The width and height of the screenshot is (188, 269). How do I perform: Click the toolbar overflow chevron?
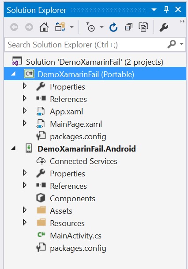tap(182, 21)
